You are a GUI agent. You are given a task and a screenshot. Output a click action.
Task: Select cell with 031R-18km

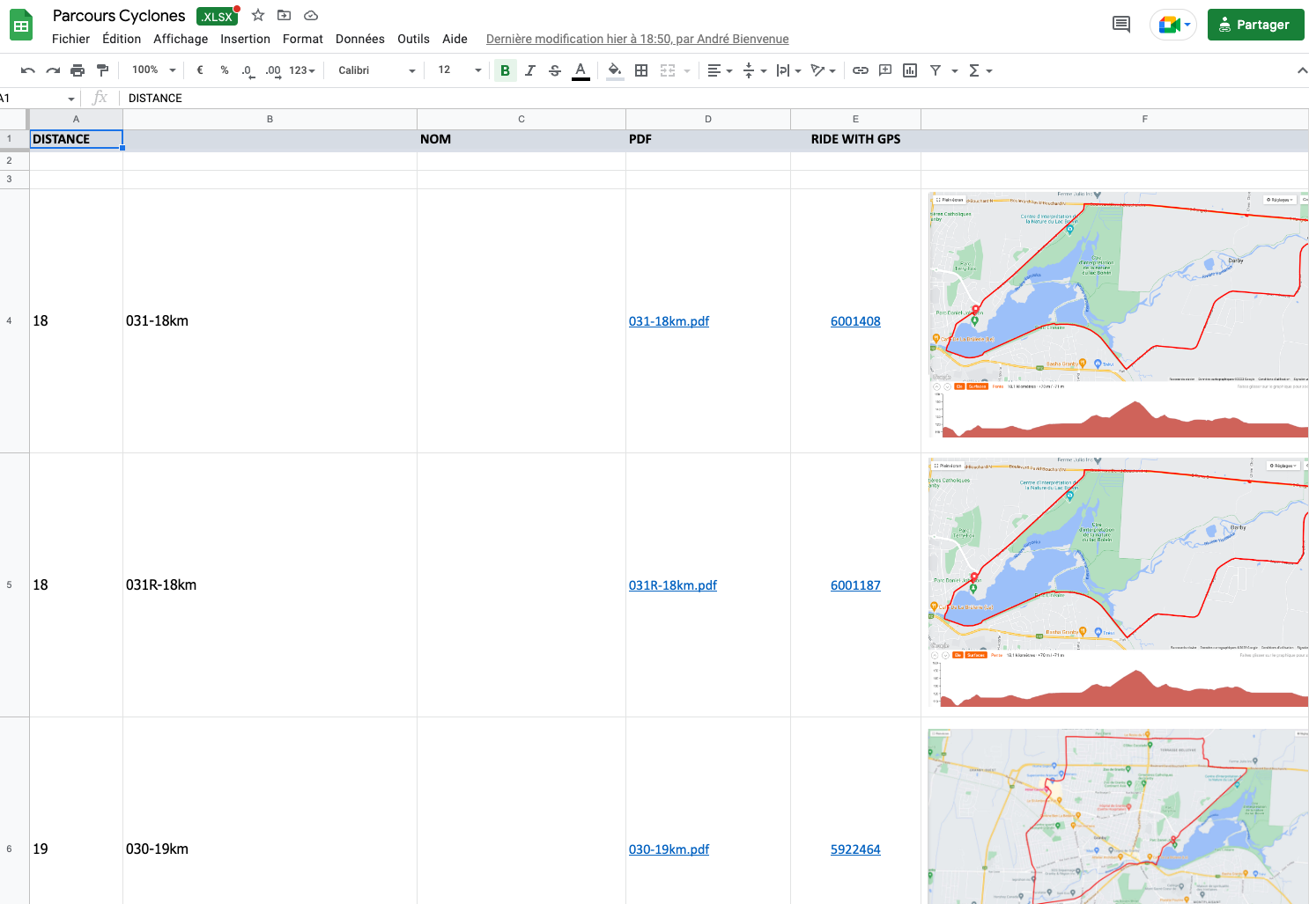click(270, 585)
